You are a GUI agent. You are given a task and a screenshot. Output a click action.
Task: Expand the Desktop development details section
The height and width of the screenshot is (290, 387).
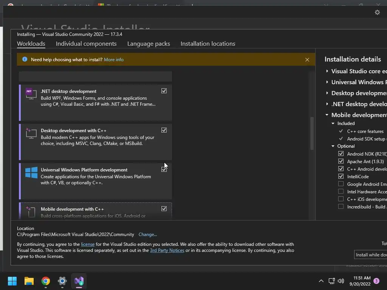[327, 93]
